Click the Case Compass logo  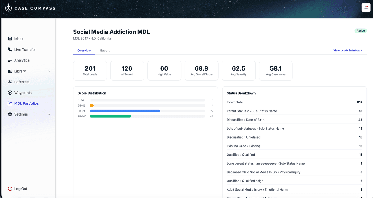[x=30, y=7]
